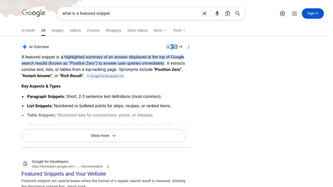333x187 pixels.
Task: Open the Featured Snippets and Your Website link
Action: (63, 174)
